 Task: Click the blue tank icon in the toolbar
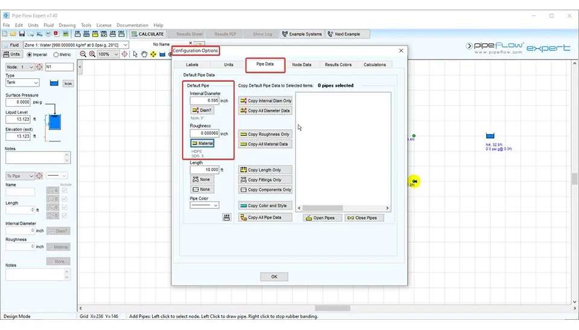162,54
